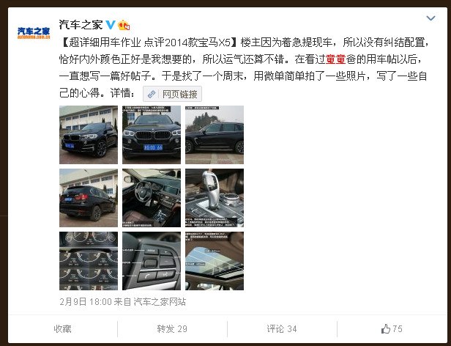
Task: Open the panoramic sunroof photo thumbnail
Action: click(x=215, y=261)
